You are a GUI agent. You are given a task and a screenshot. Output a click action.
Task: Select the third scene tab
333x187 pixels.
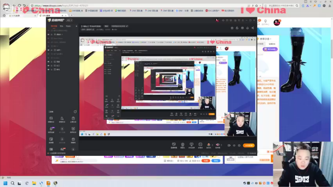[x=68, y=26]
